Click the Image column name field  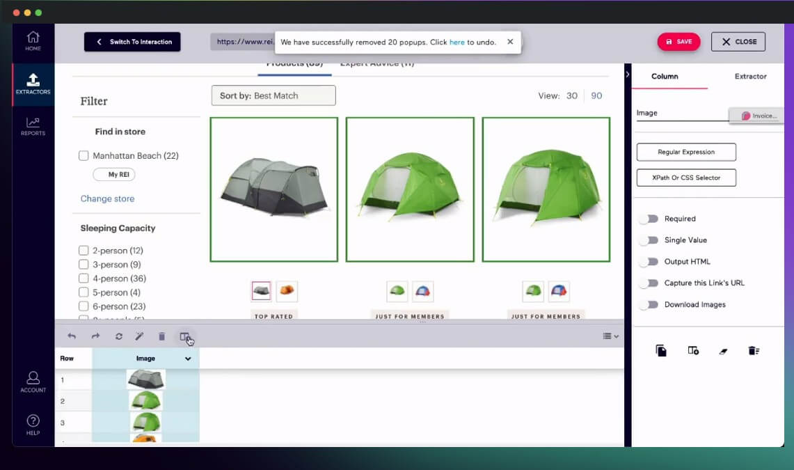tap(681, 113)
